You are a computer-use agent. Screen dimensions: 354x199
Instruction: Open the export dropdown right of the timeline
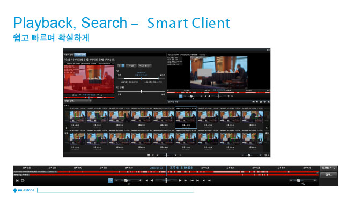pos(328,168)
